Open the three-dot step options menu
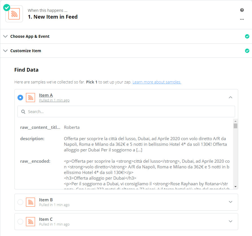Viewport: 252px width, 236px height. (242, 19)
